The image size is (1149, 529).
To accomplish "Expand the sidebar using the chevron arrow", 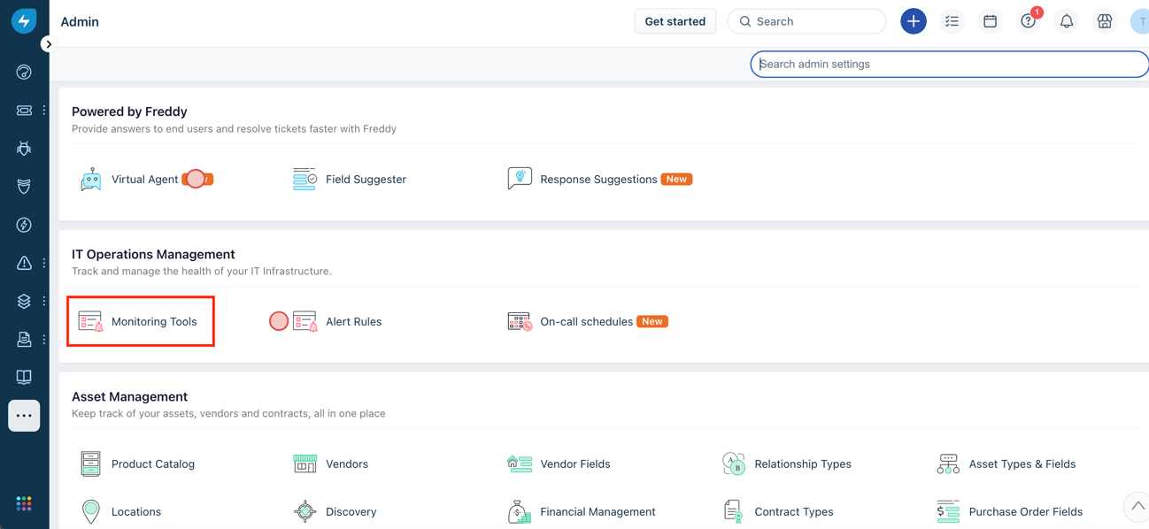I will (49, 43).
